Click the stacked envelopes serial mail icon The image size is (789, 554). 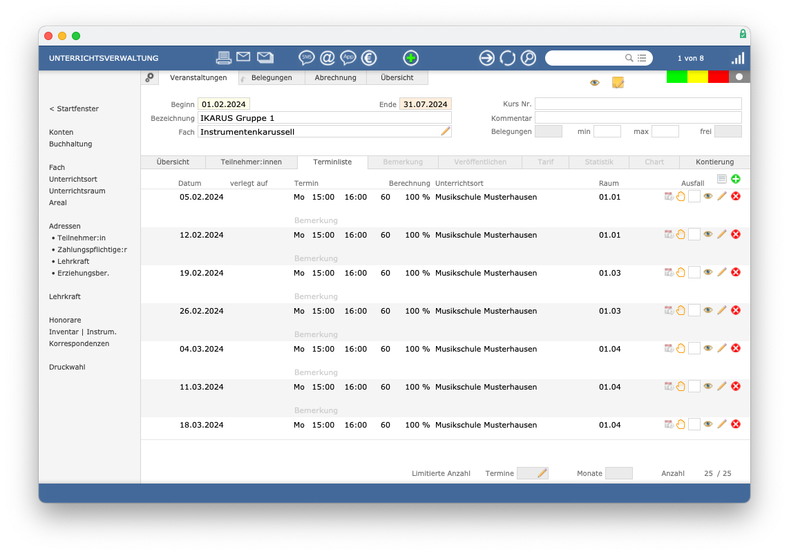265,57
